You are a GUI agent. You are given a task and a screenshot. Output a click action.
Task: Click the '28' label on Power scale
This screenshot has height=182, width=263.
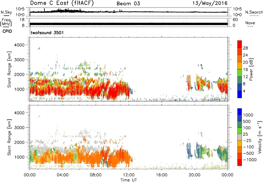pos(245,48)
